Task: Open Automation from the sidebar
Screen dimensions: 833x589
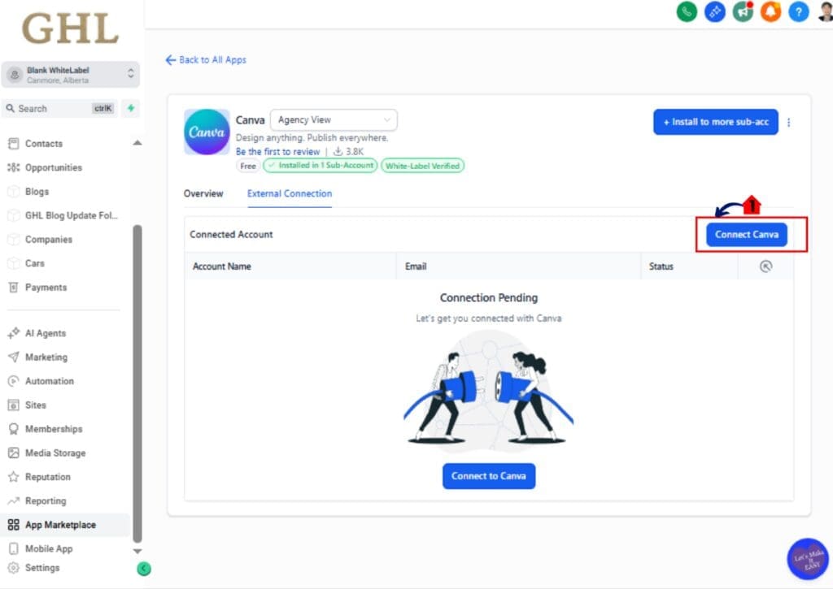Action: (x=50, y=380)
